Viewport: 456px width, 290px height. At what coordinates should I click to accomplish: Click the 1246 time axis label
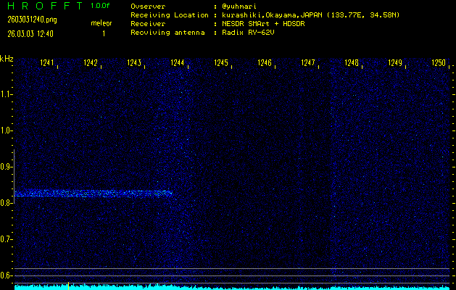tap(265, 63)
